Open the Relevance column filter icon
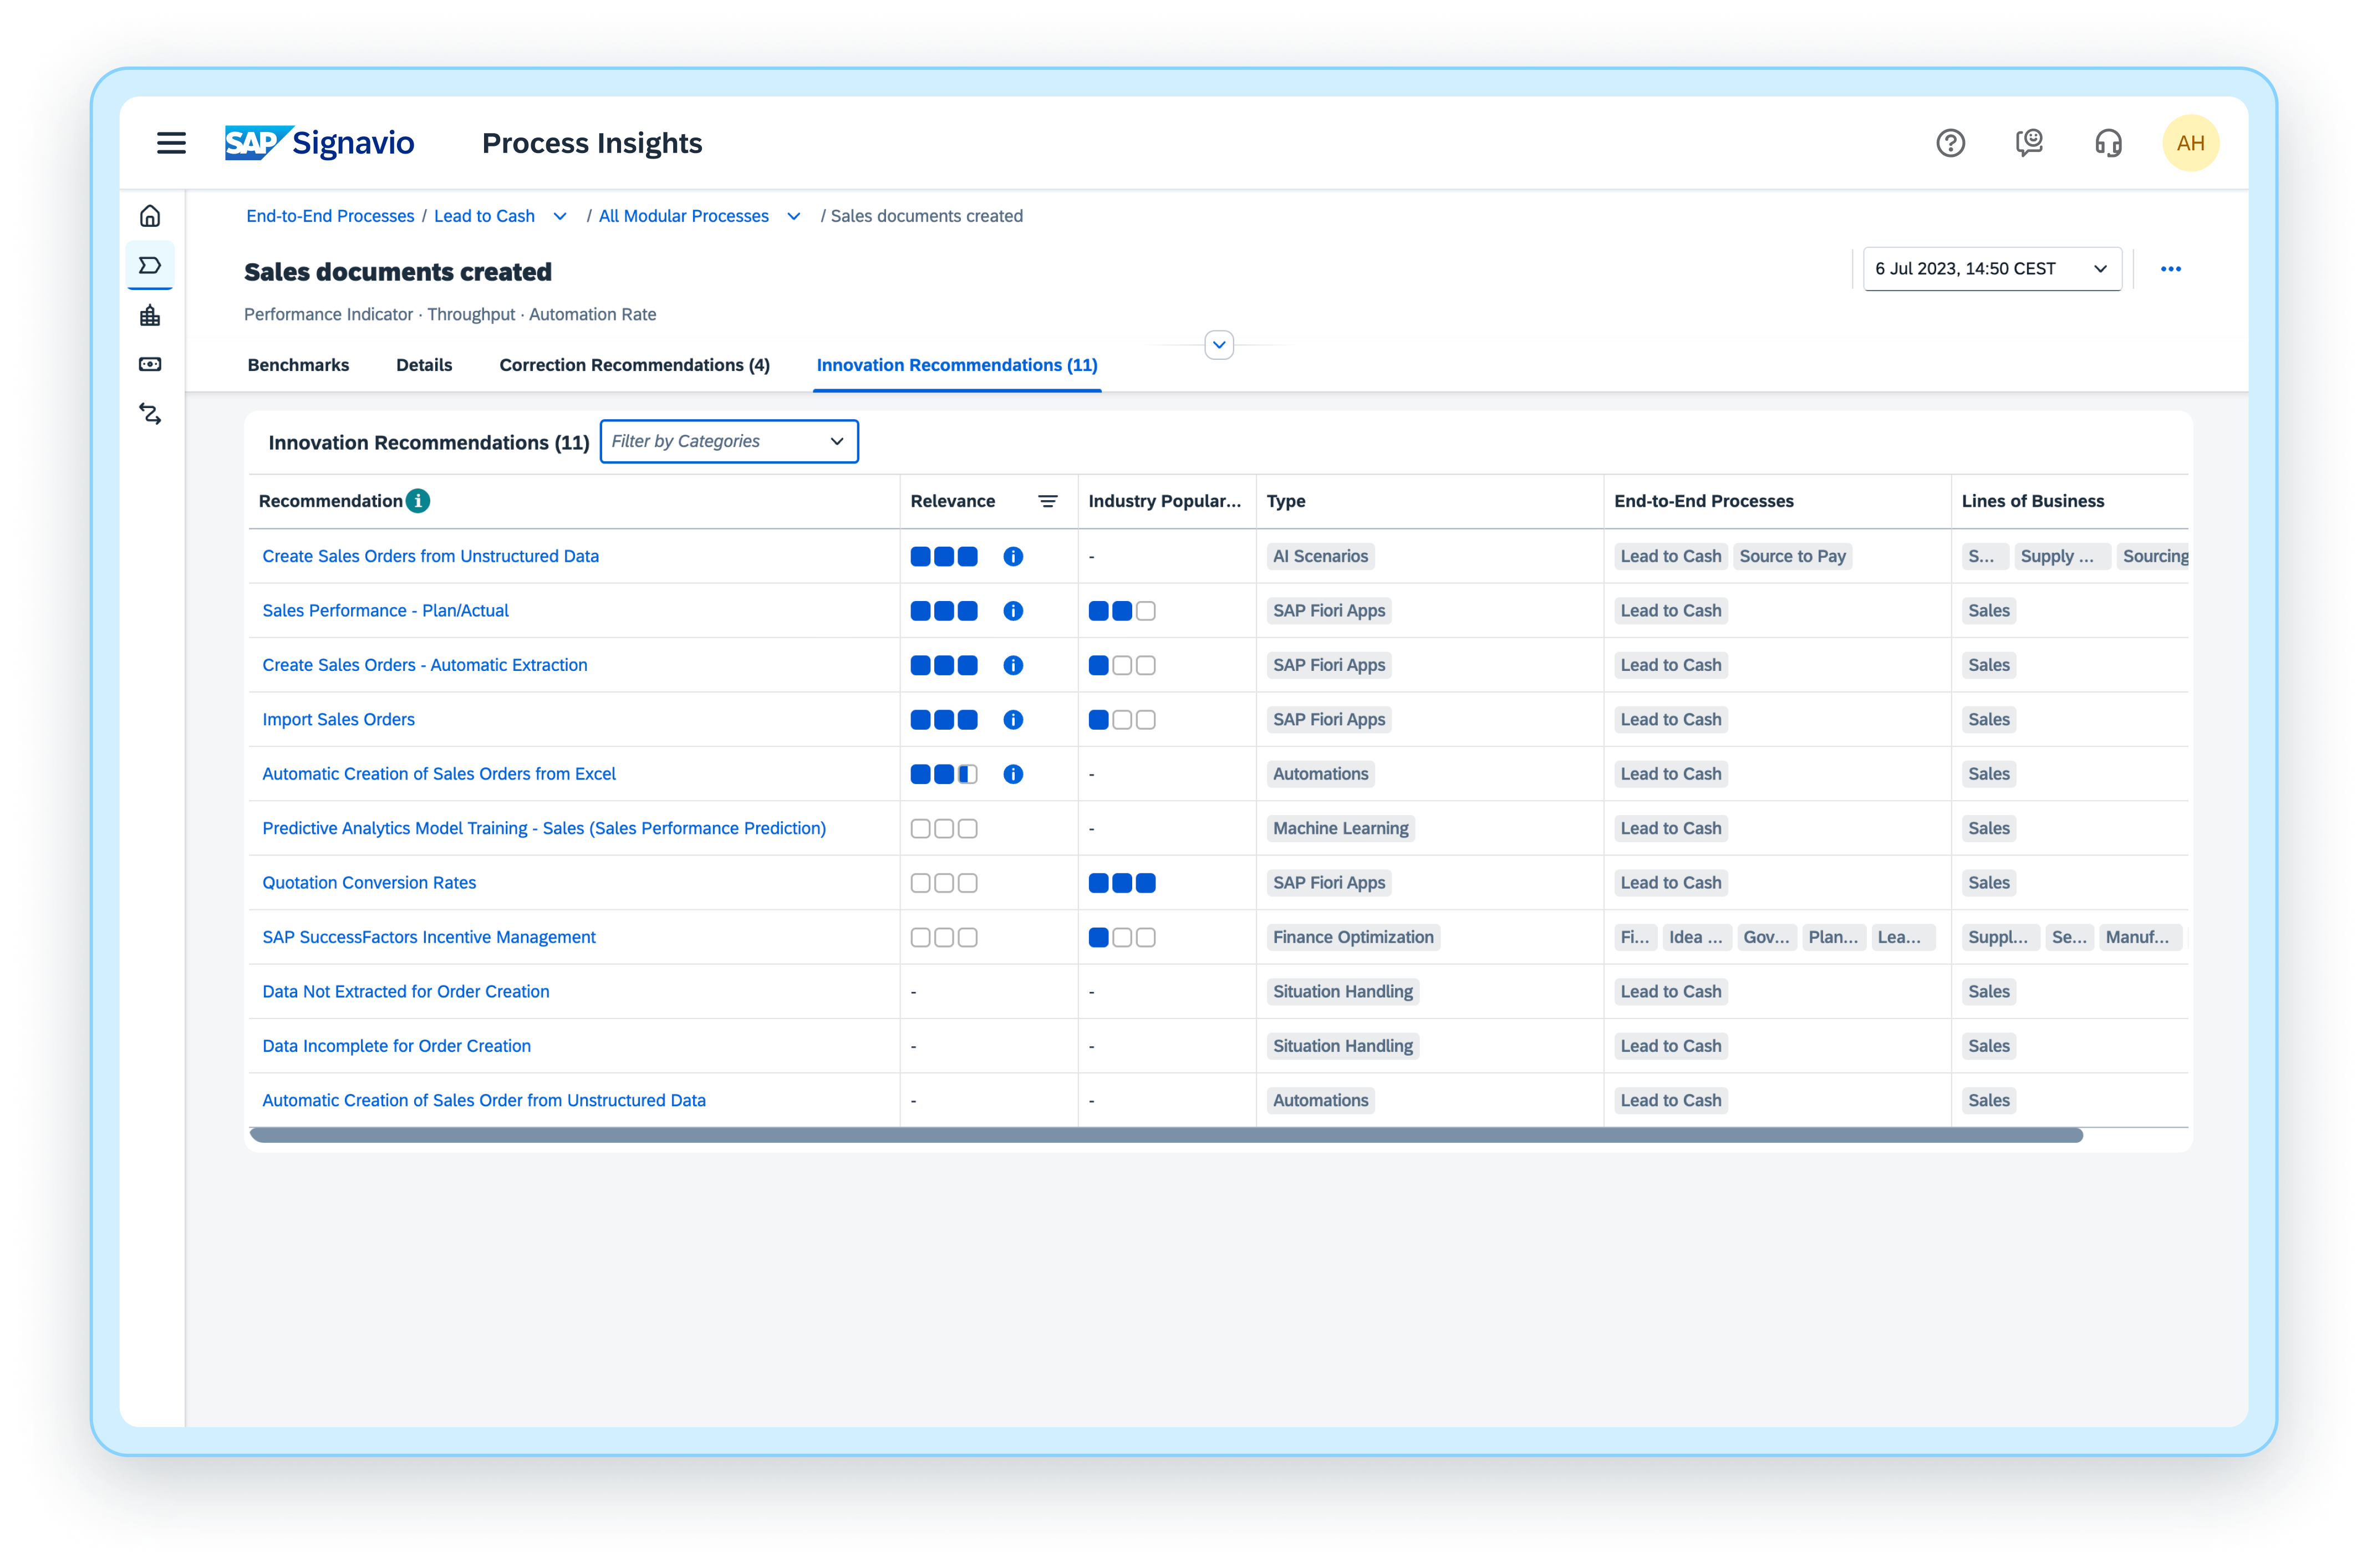2367x1568 pixels. tap(1048, 501)
